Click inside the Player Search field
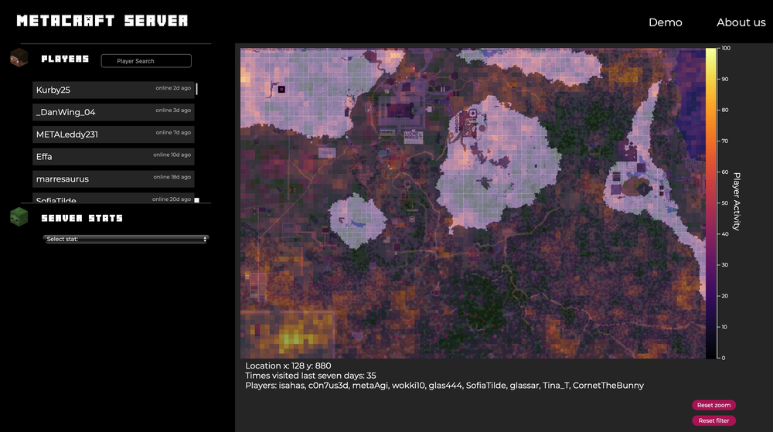 (146, 61)
